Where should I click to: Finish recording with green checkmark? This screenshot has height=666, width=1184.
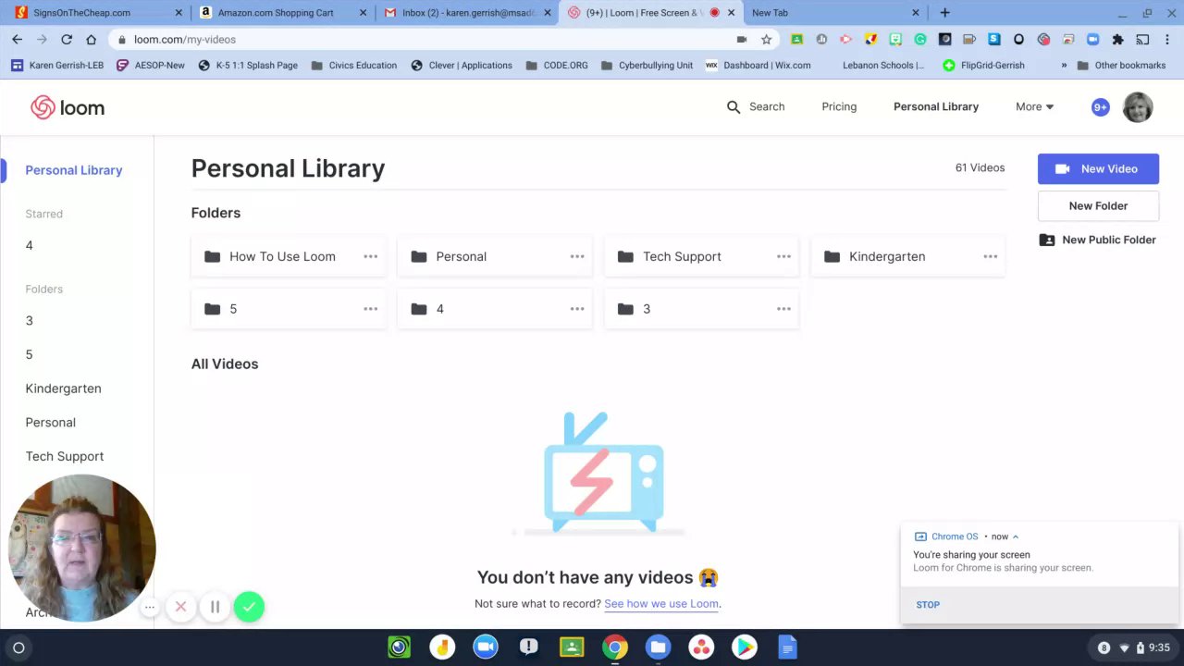[249, 607]
